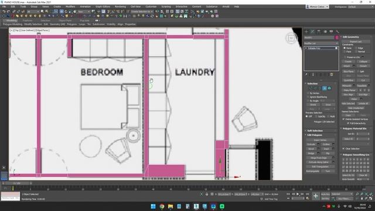The width and height of the screenshot is (375, 211).
Task: Open File Explorer from the Windows taskbar
Action: (171, 206)
